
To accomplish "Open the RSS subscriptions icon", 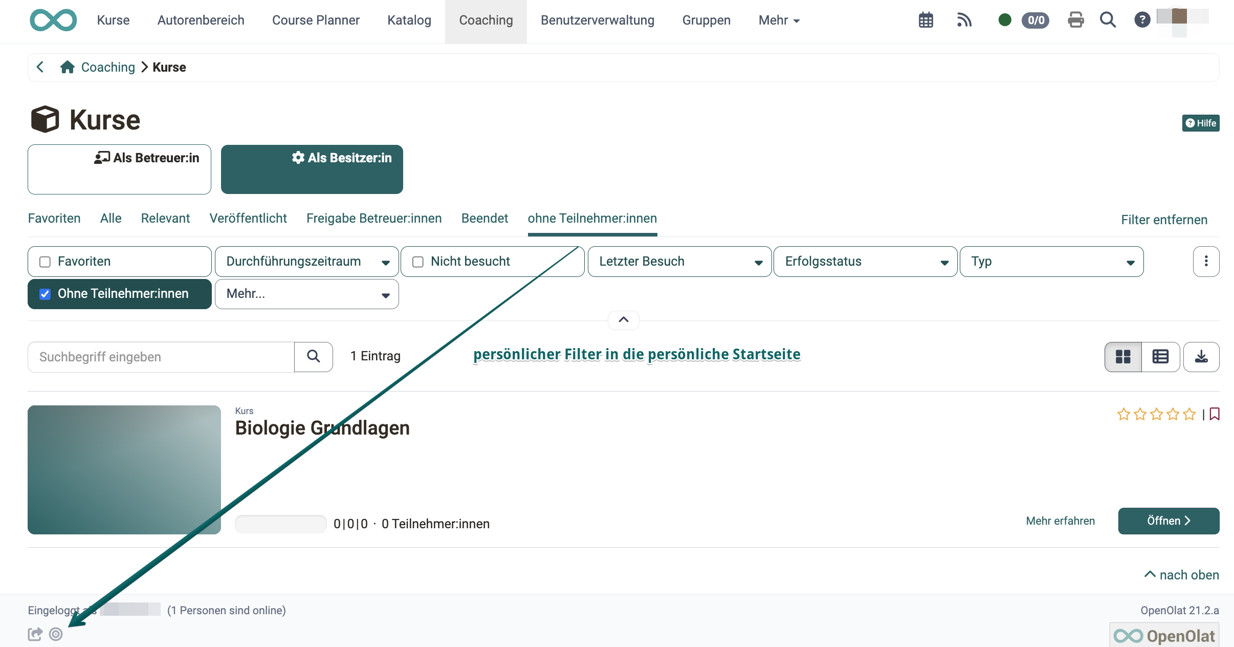I will point(964,20).
